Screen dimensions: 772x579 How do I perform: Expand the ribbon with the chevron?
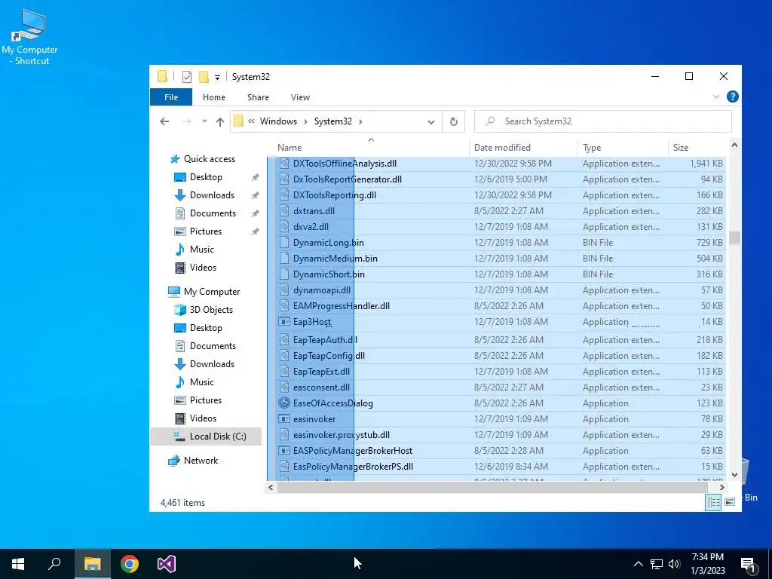[x=716, y=96]
